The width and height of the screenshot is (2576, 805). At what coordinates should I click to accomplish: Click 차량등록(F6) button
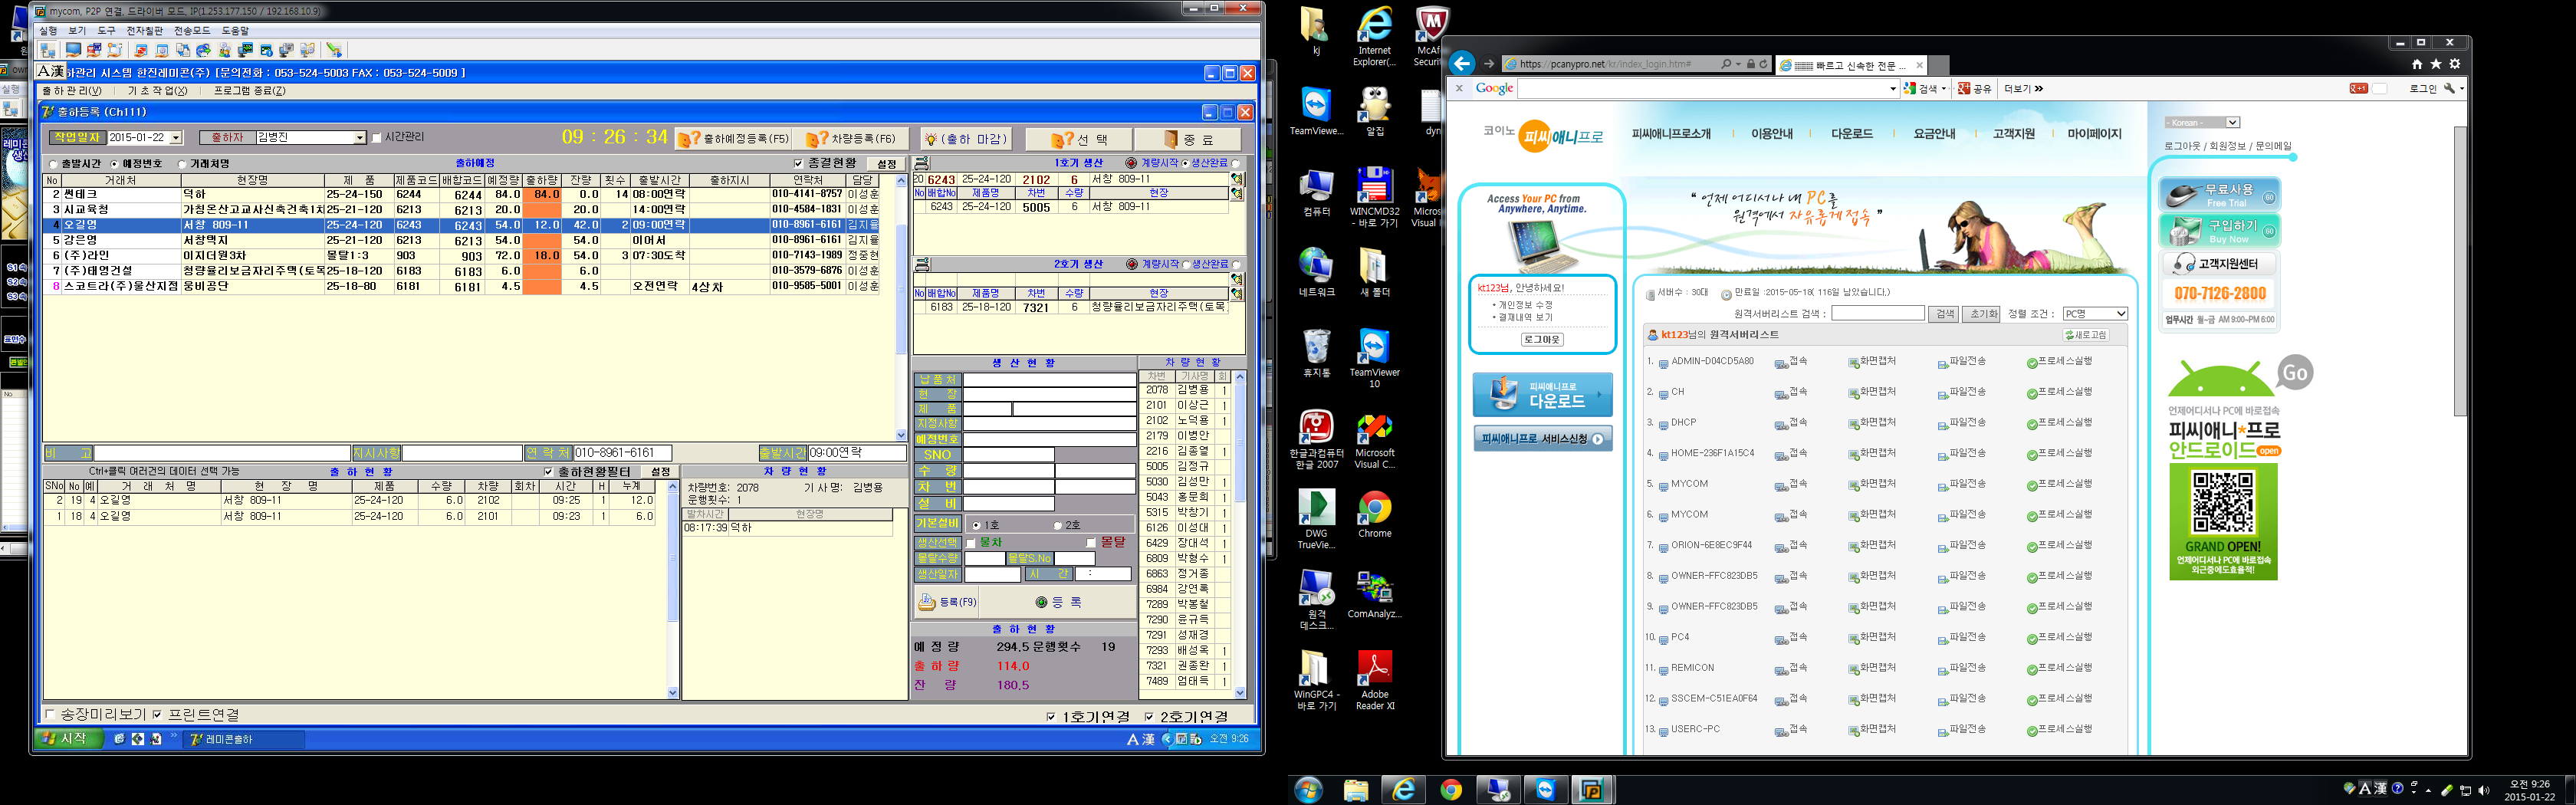tap(851, 139)
